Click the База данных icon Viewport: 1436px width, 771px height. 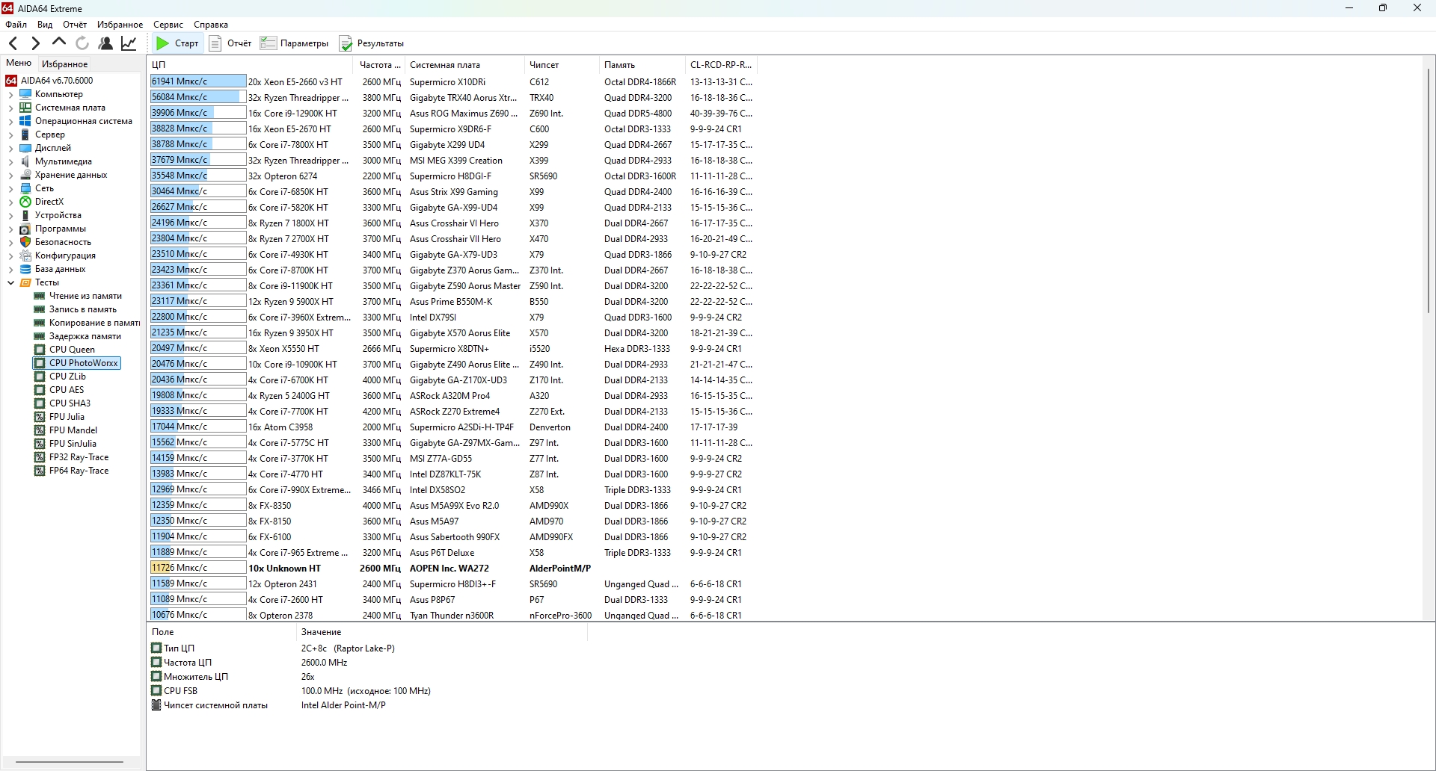pos(25,269)
